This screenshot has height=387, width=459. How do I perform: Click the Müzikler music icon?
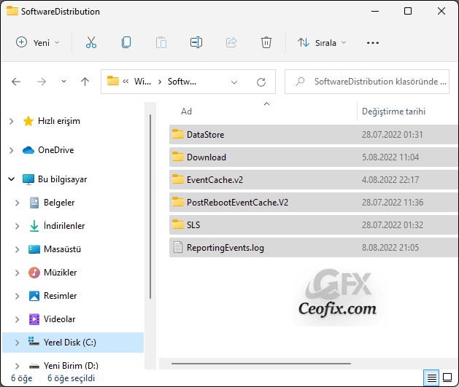[34, 273]
